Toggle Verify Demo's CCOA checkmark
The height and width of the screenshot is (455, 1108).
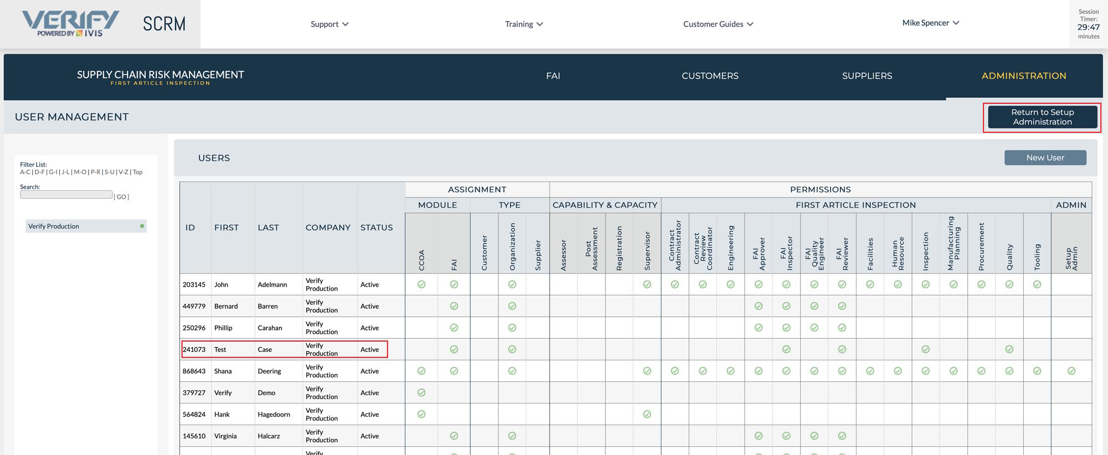[422, 392]
